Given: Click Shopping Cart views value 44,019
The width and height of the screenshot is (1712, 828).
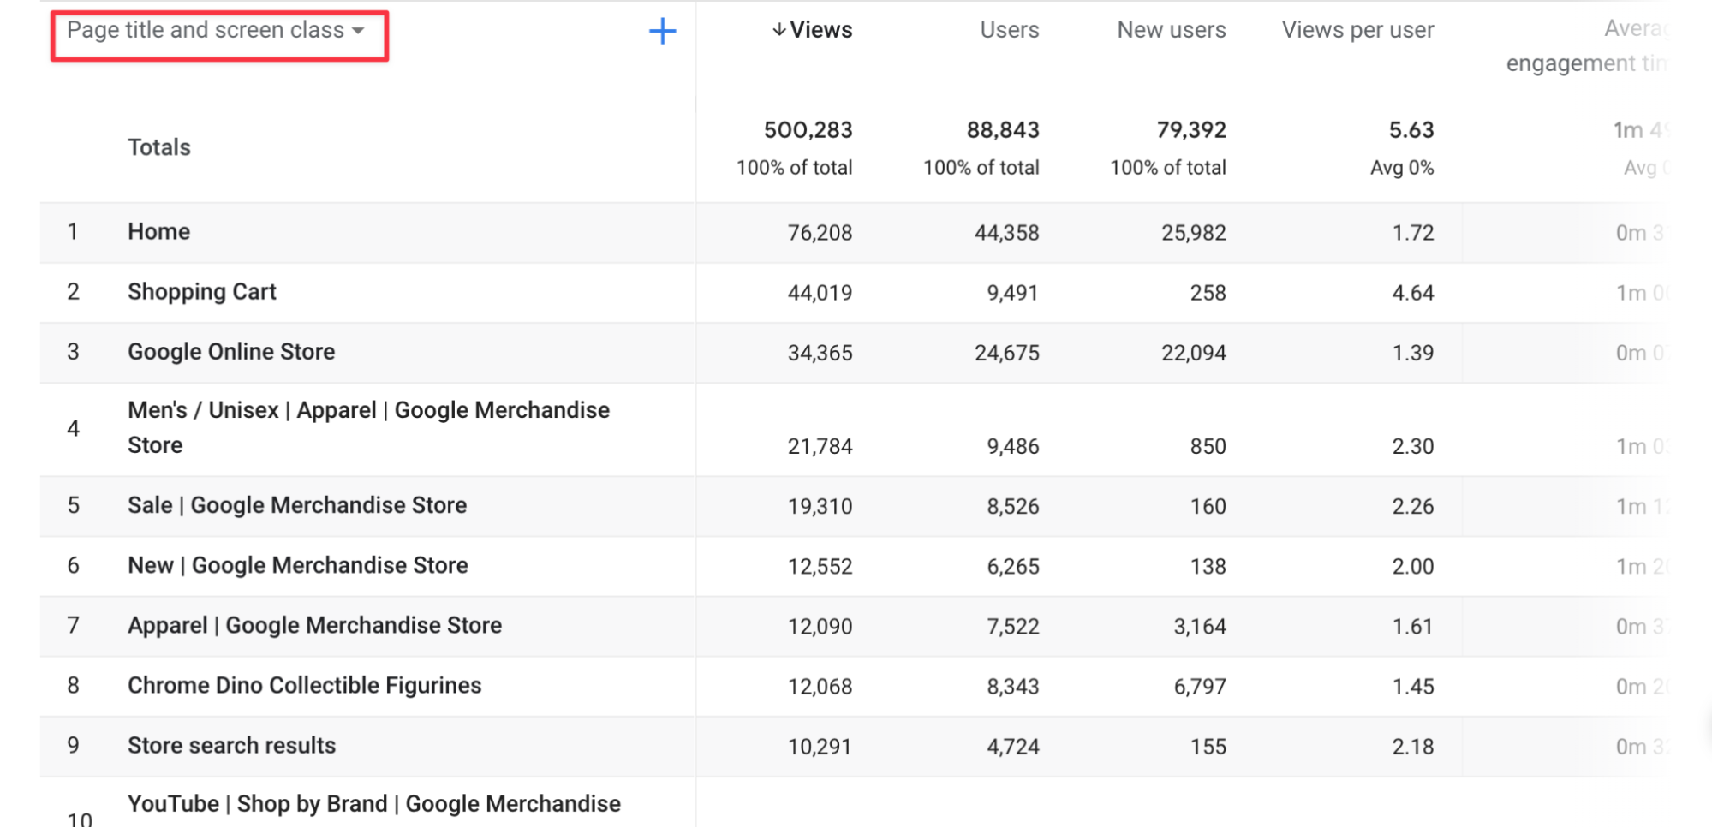Looking at the screenshot, I should pos(820,293).
